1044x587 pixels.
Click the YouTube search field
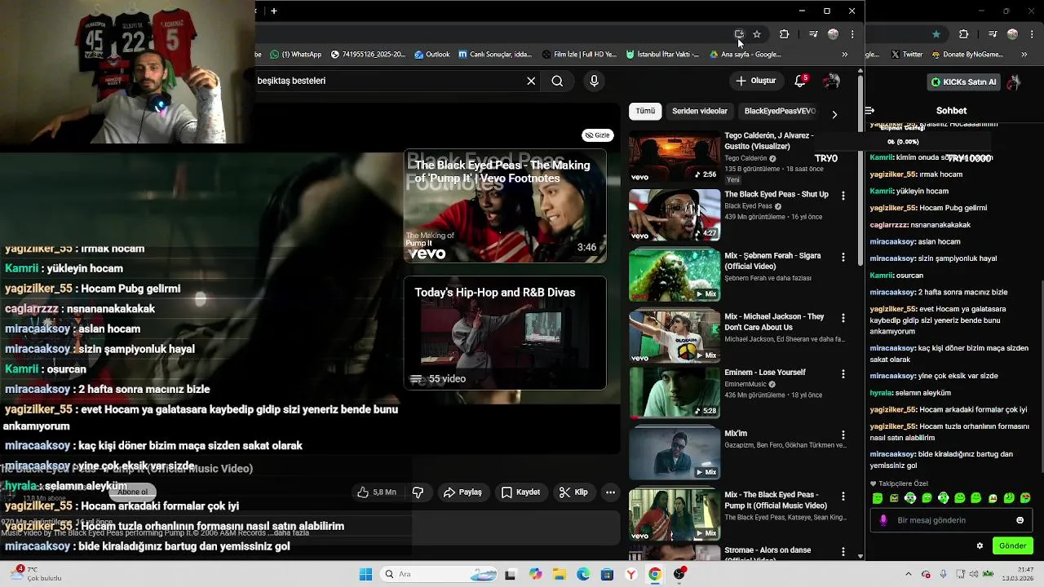click(x=387, y=81)
